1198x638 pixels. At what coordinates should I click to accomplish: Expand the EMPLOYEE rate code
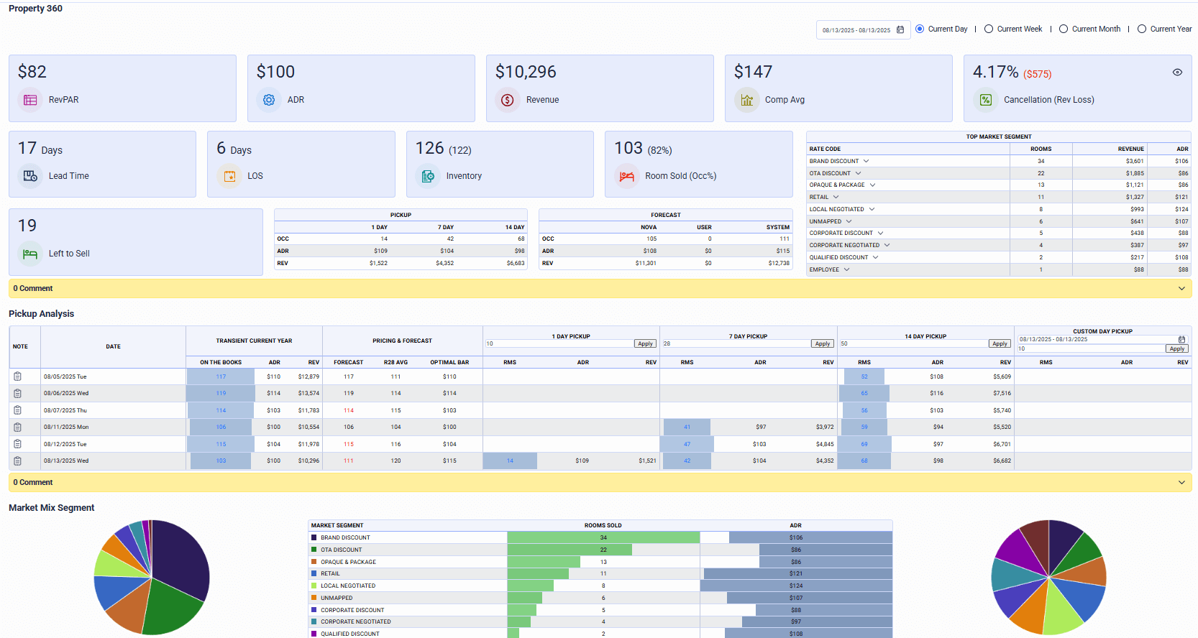pos(846,269)
